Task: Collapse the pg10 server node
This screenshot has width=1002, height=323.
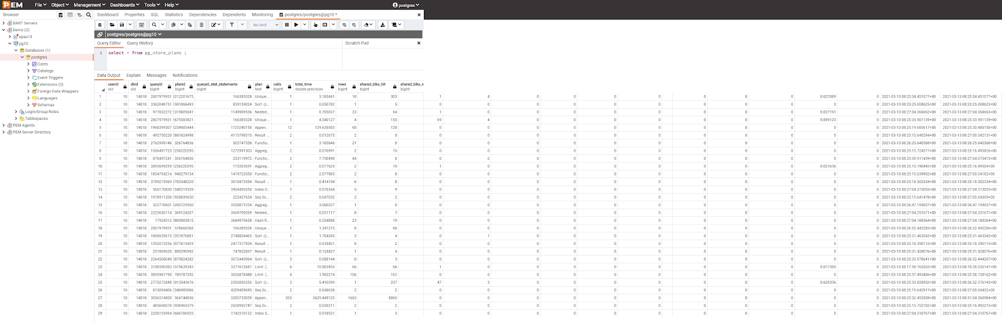Action: point(9,44)
